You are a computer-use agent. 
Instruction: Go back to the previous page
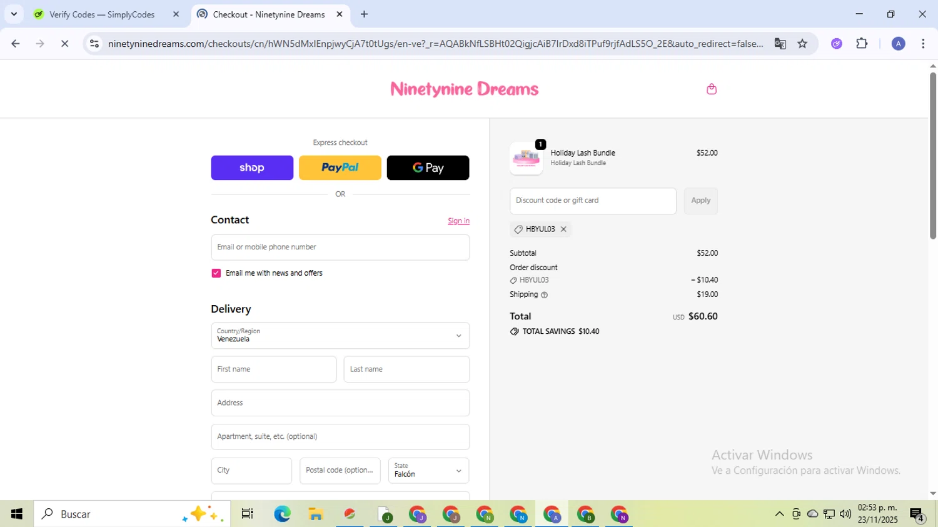click(16, 44)
